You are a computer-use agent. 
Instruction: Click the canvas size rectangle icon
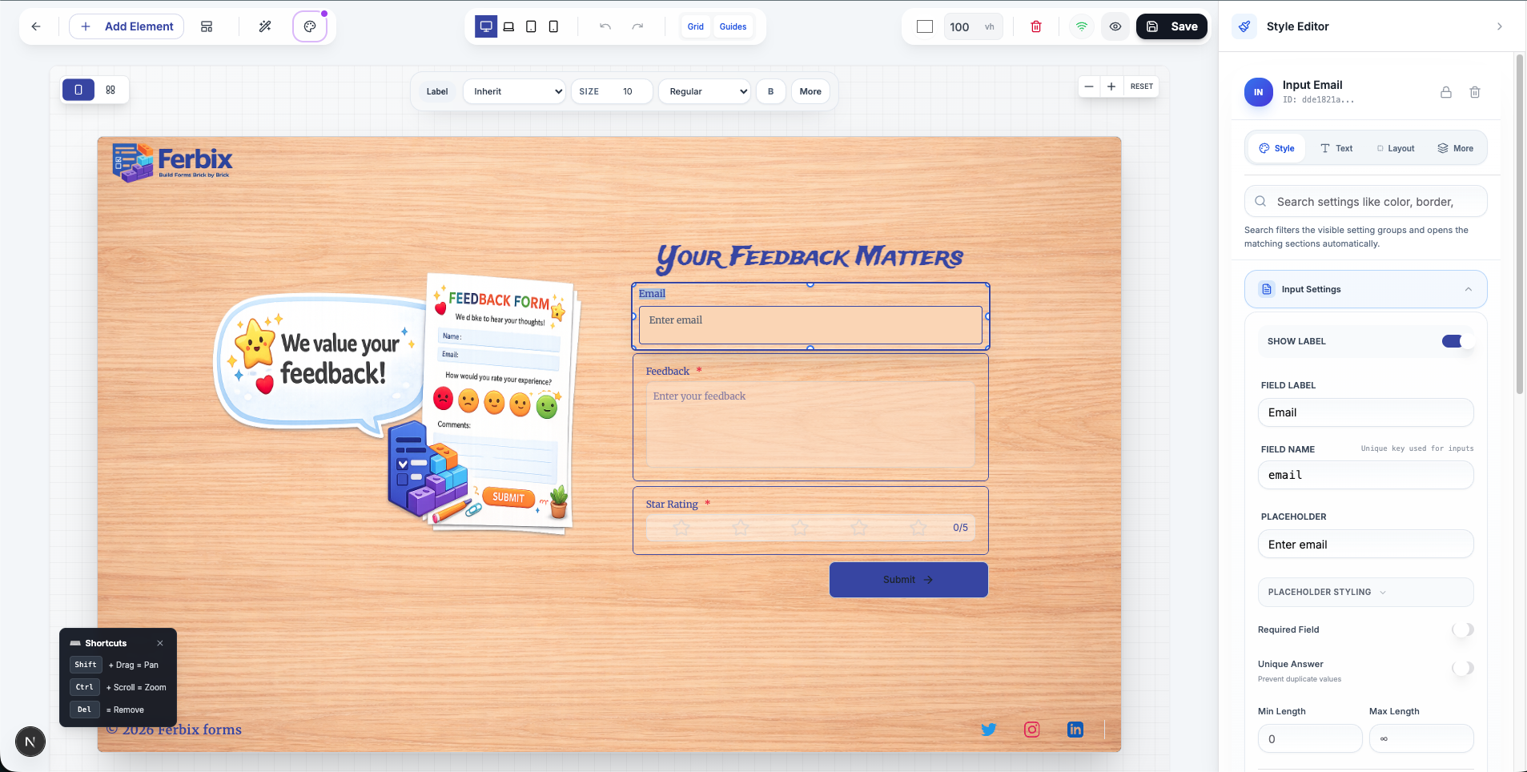tap(925, 26)
